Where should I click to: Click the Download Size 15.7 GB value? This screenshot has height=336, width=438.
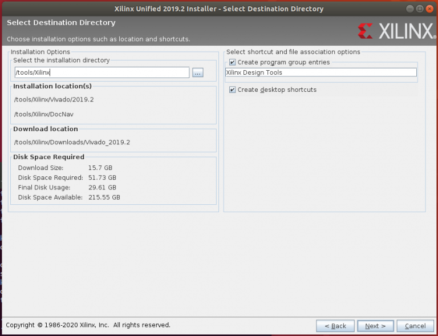100,168
